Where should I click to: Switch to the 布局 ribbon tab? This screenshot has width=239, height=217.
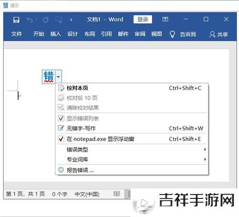(90, 34)
